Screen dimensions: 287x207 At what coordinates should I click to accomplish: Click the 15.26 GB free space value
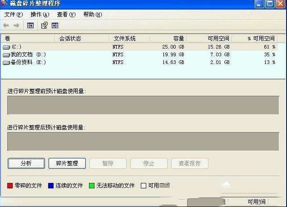click(x=218, y=47)
